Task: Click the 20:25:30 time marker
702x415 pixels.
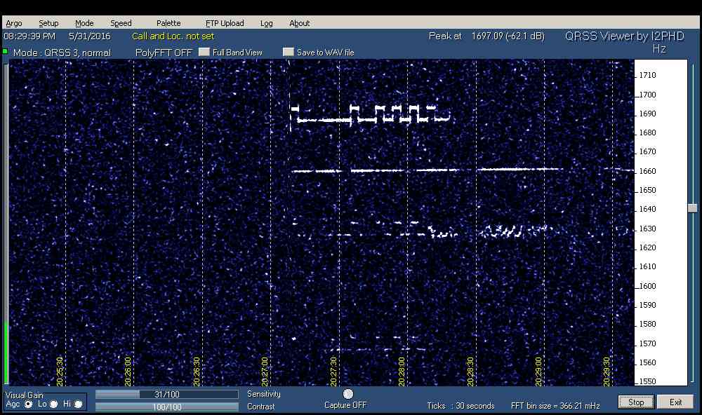Action: click(60, 372)
